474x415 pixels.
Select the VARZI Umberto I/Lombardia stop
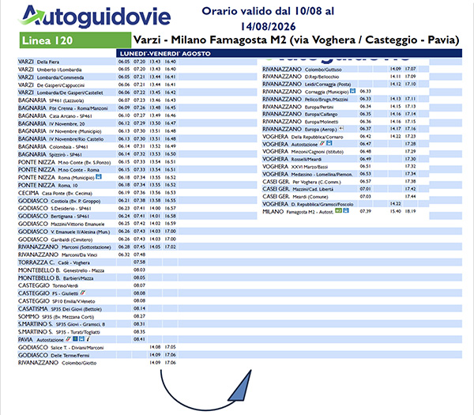coord(50,70)
